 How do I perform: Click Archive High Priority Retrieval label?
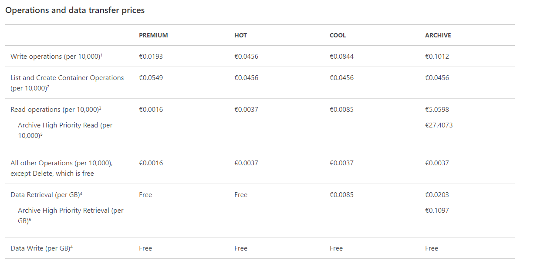pyautogui.click(x=71, y=215)
